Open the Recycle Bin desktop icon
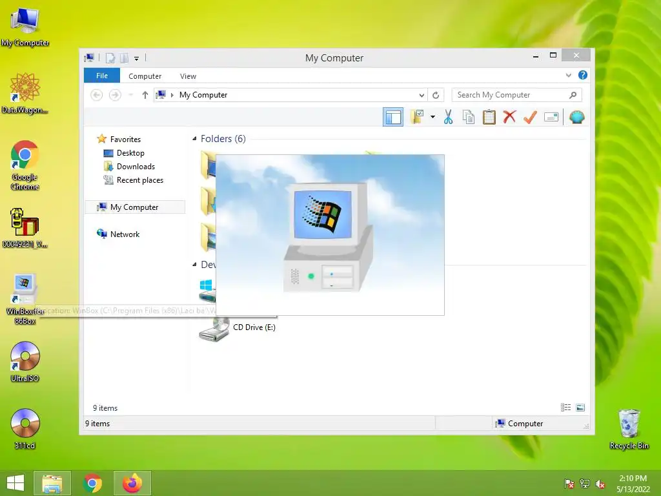This screenshot has height=496, width=661. 629,429
